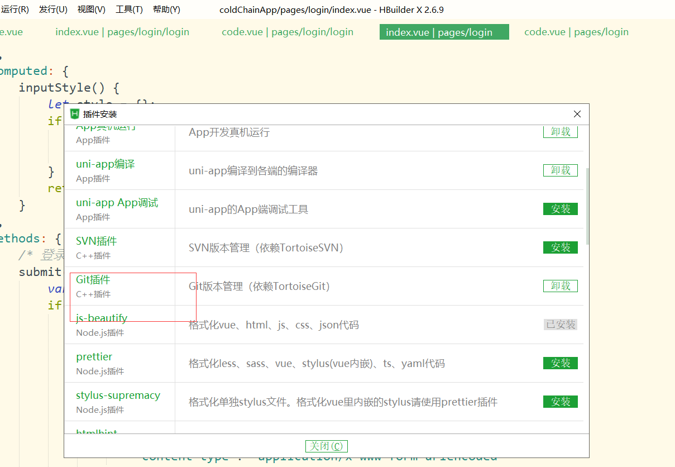Open the prettier plugin link
Image resolution: width=675 pixels, height=467 pixels.
(94, 356)
